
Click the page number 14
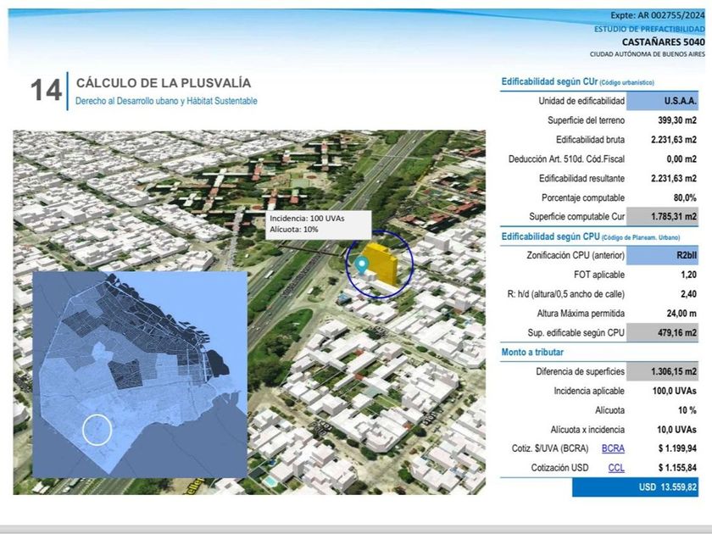point(46,91)
